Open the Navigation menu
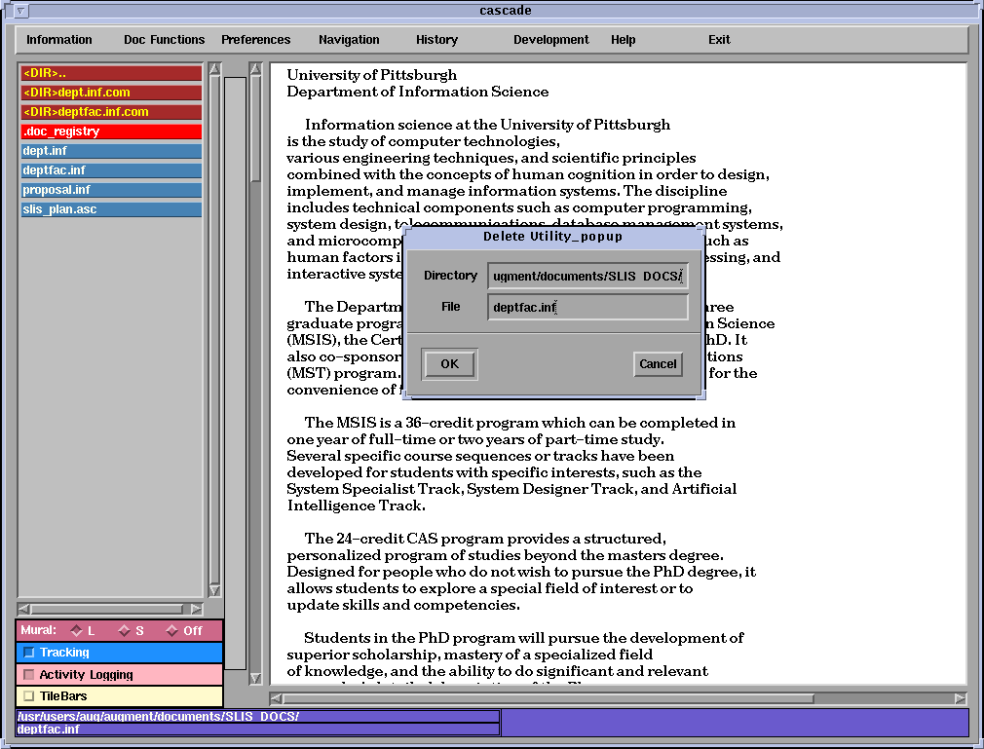Viewport: 984px width, 749px height. [x=349, y=40]
